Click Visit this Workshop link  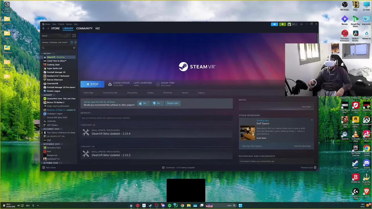[x=302, y=146]
